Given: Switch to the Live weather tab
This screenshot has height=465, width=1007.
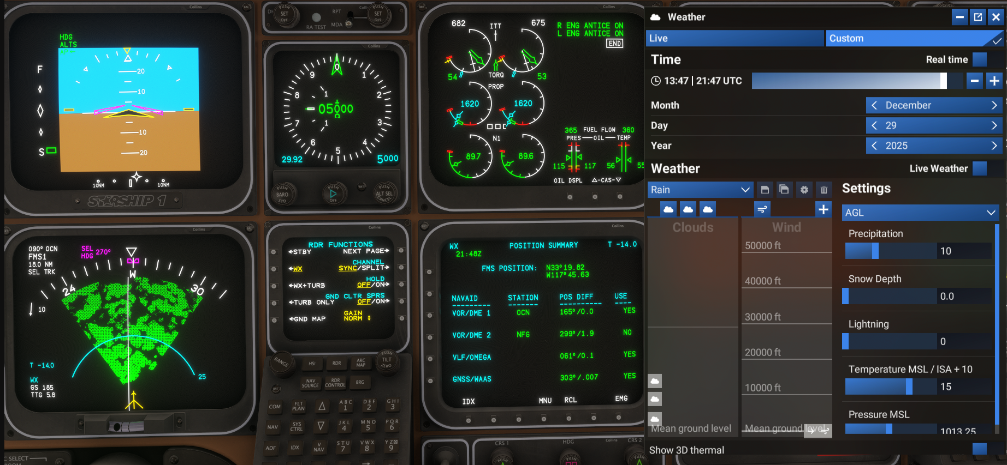Looking at the screenshot, I should coord(735,38).
